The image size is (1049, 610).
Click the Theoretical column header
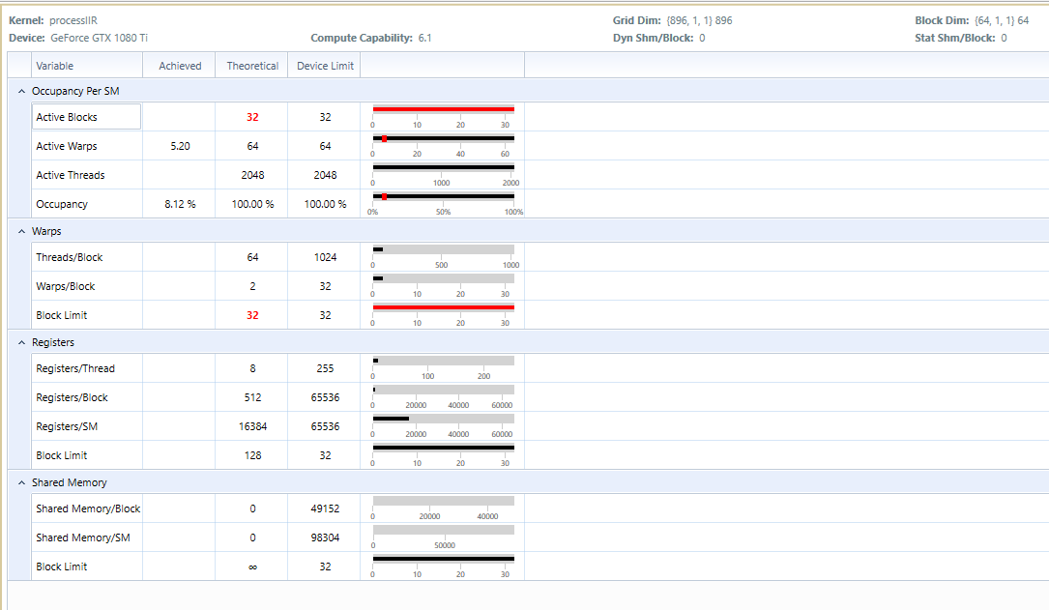(251, 65)
